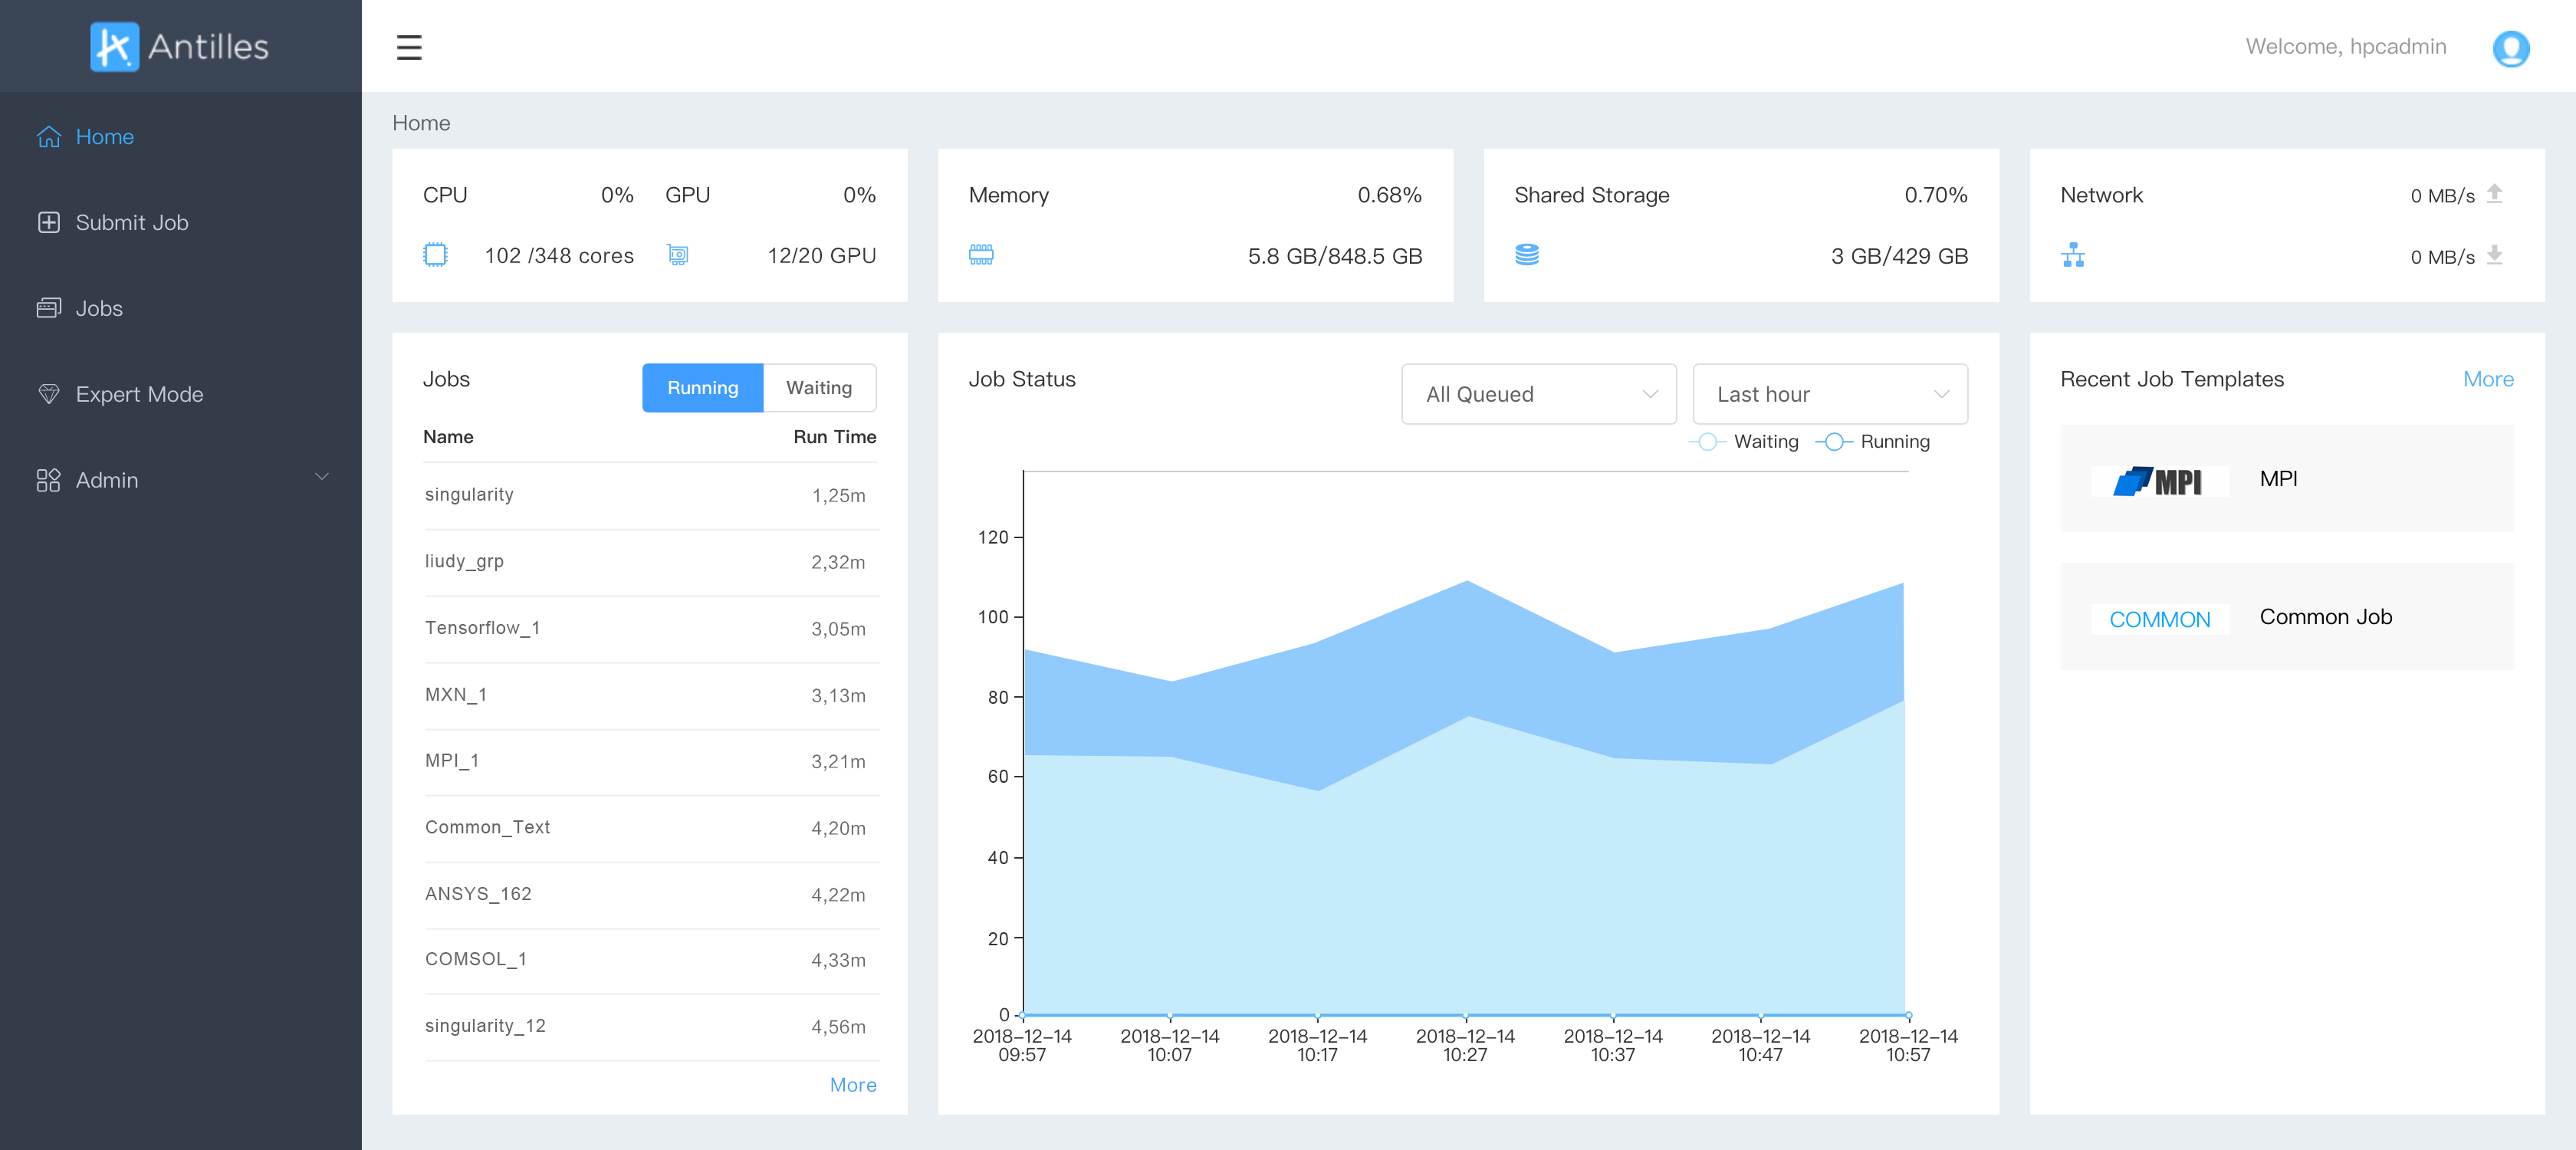The height and width of the screenshot is (1150, 2576).
Task: Click the hamburger menu icon
Action: coord(409,47)
